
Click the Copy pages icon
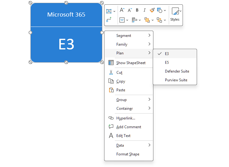[111, 81]
